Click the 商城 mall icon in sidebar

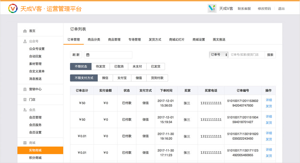[x=25, y=143]
